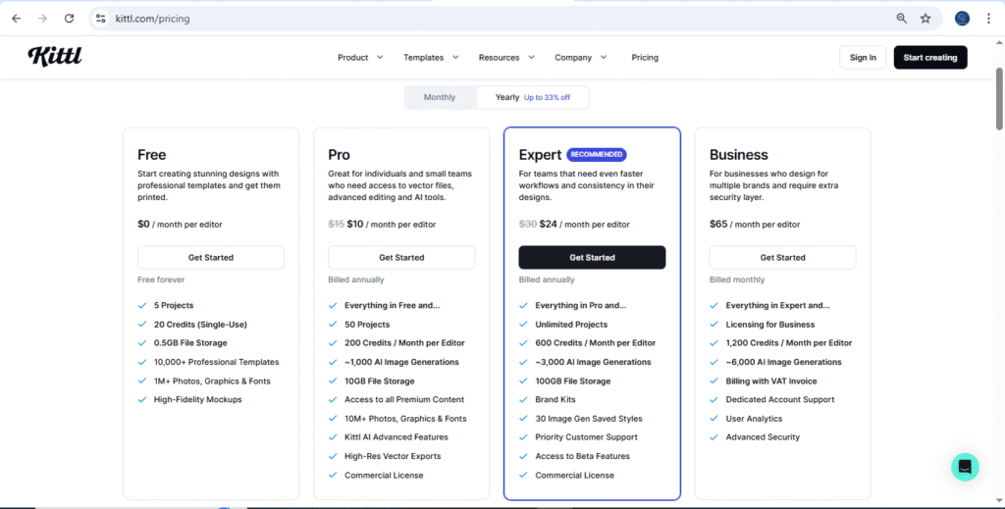Click 'Priority Customer Support' text
This screenshot has width=1005, height=509.
pyautogui.click(x=587, y=437)
